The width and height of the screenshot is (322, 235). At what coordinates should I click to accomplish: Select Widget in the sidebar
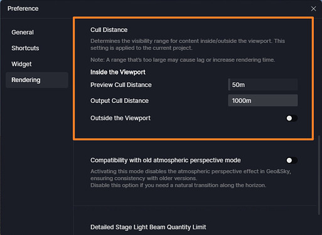pyautogui.click(x=21, y=64)
